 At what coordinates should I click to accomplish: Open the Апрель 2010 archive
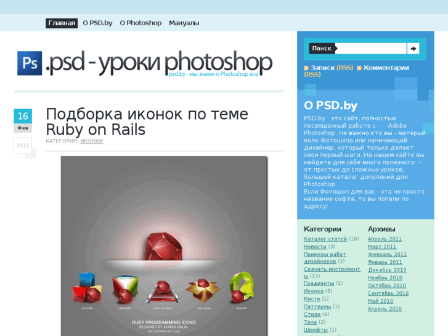click(x=385, y=309)
